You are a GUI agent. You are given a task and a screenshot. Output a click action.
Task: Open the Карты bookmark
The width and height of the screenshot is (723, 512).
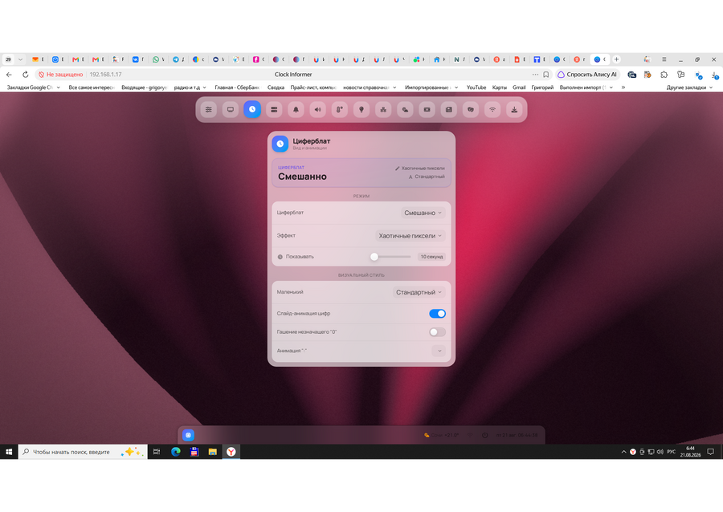point(499,87)
